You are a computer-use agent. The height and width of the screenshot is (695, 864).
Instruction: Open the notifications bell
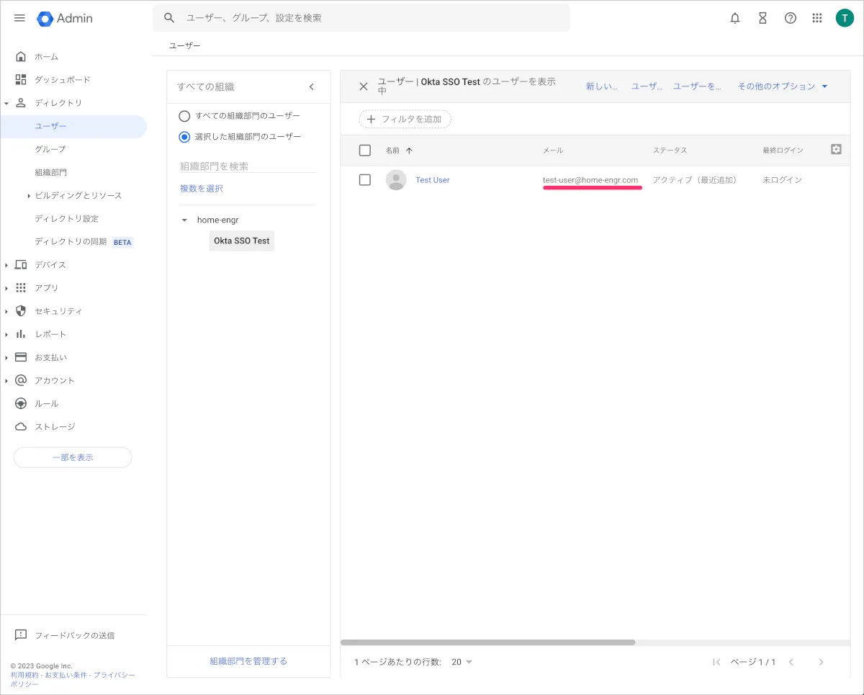734,18
